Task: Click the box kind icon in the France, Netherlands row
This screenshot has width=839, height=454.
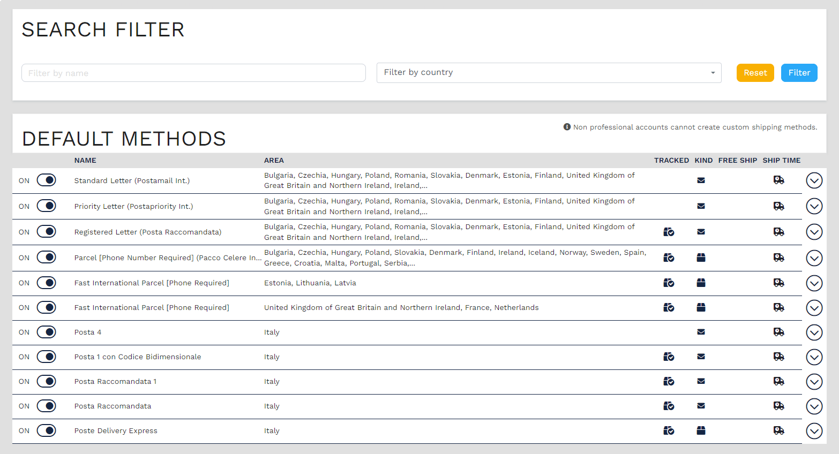Action: pyautogui.click(x=701, y=307)
